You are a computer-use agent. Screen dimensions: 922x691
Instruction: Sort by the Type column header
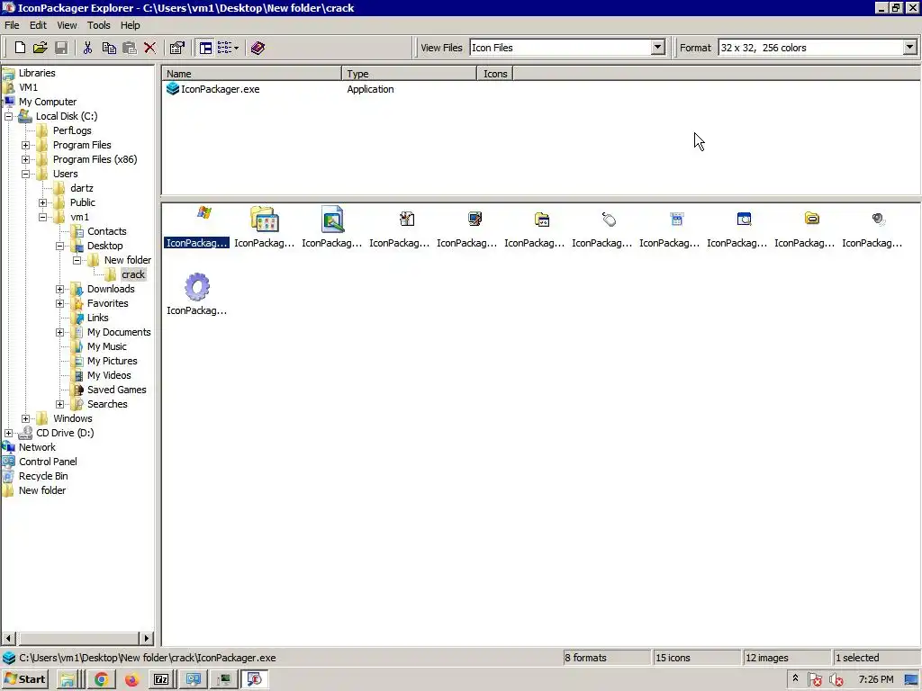410,74
